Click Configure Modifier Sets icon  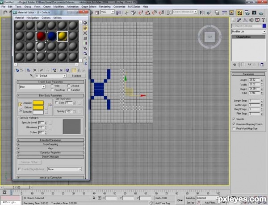[262, 65]
